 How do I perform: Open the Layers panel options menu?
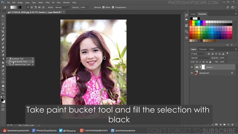pos(236,49)
